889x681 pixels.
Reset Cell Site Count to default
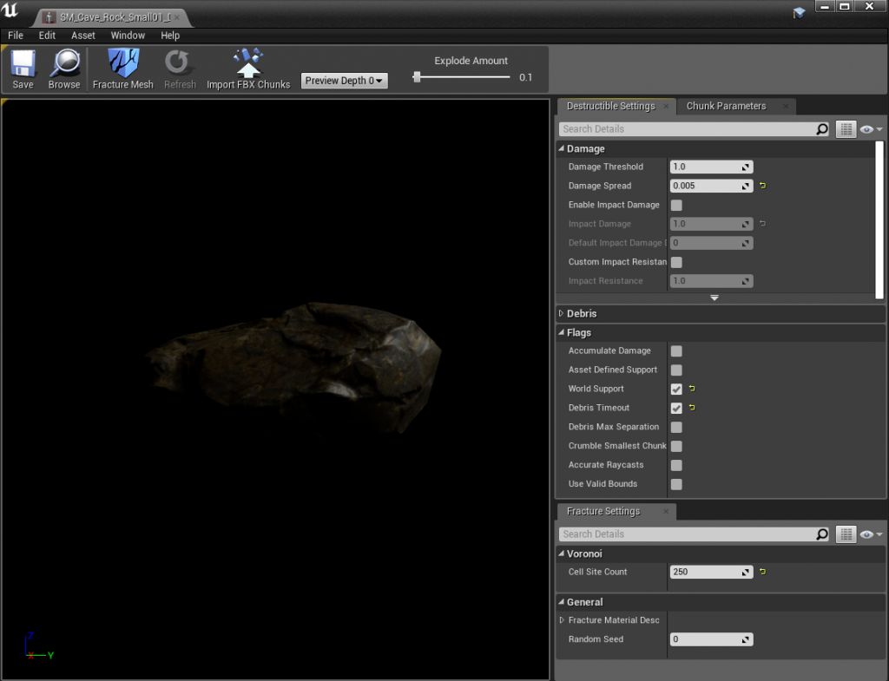coord(762,572)
